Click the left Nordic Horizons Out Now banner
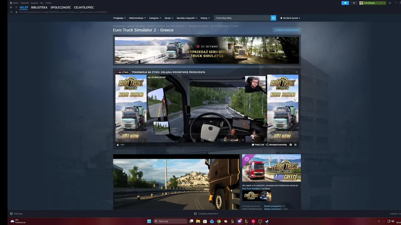Viewport: 401px width, 225px height. coord(131,108)
